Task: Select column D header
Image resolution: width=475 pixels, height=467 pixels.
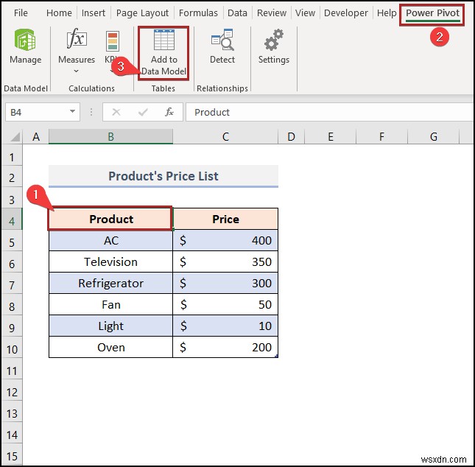Action: point(291,137)
